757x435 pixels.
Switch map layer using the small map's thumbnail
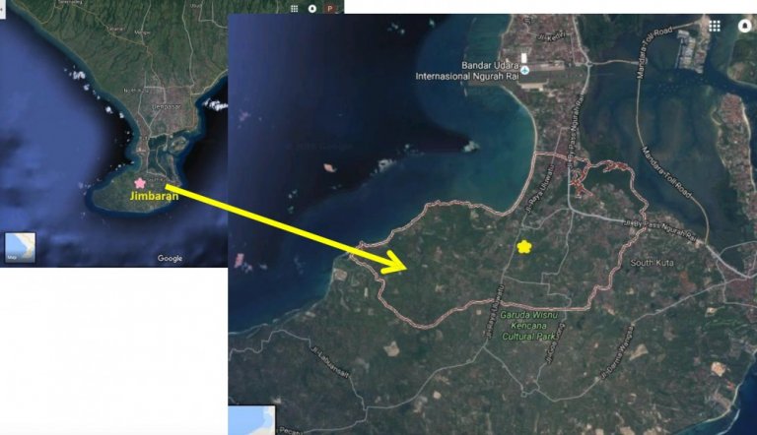(20, 247)
